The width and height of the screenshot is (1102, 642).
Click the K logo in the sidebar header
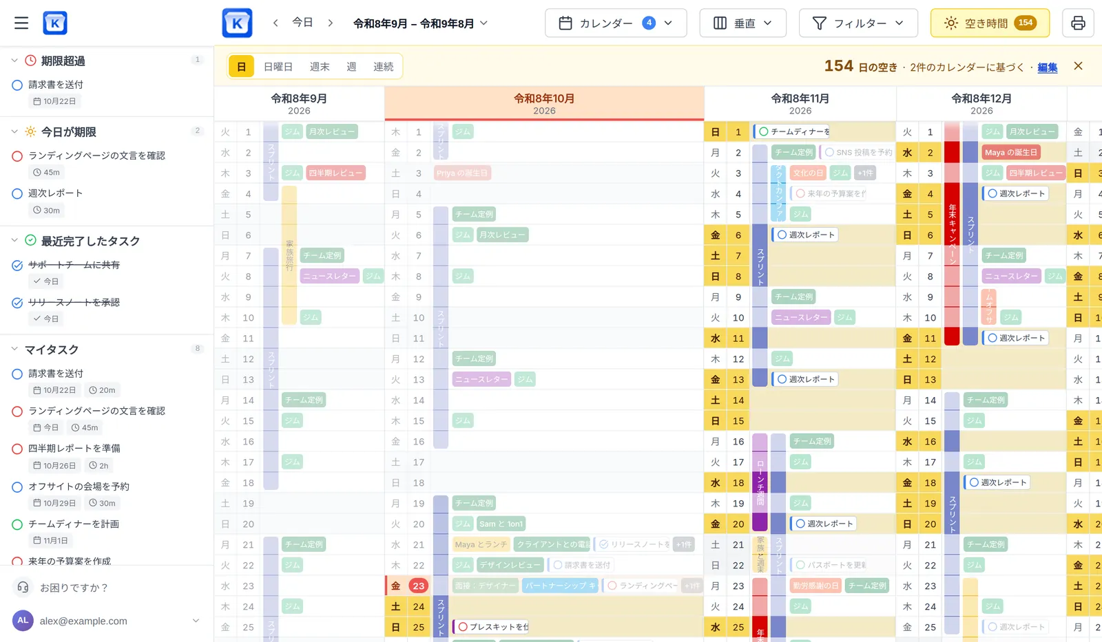tap(55, 23)
